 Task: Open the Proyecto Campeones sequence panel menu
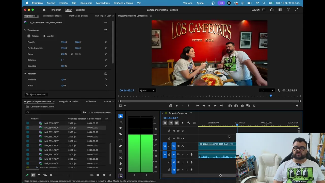point(191,113)
